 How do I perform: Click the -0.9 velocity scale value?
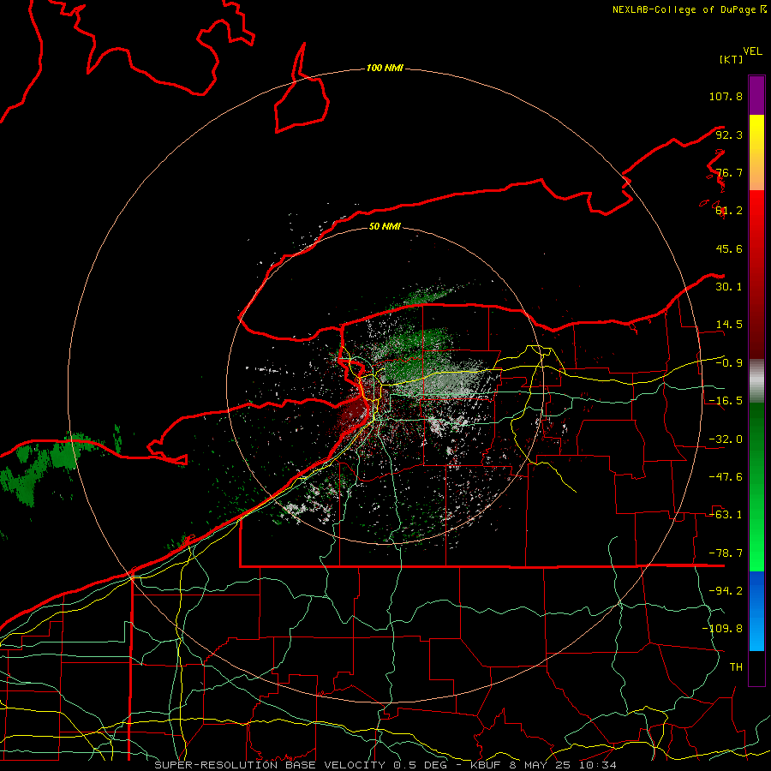[x=729, y=363]
